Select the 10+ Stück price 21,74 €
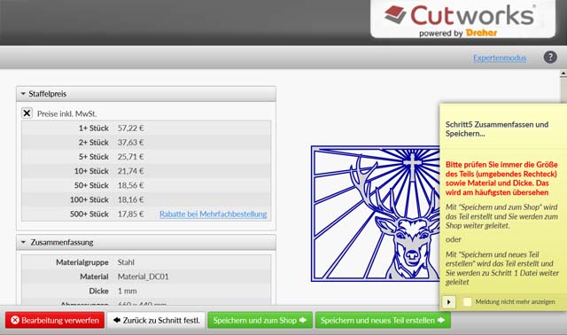The width and height of the screenshot is (567, 335). [x=130, y=171]
